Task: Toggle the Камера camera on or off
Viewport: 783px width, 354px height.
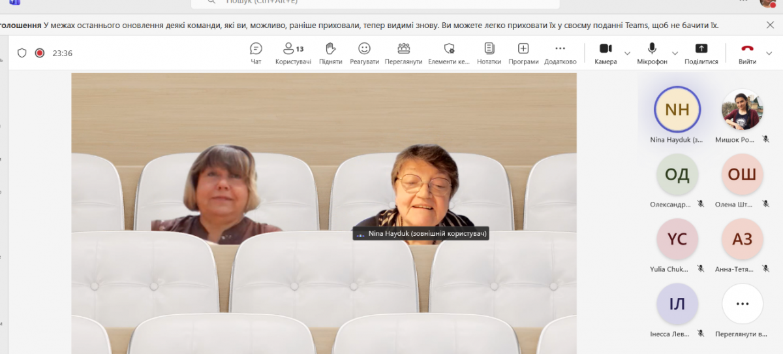Action: click(x=606, y=53)
